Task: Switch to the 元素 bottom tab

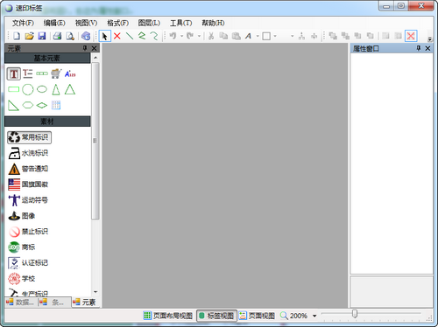Action: coord(85,303)
